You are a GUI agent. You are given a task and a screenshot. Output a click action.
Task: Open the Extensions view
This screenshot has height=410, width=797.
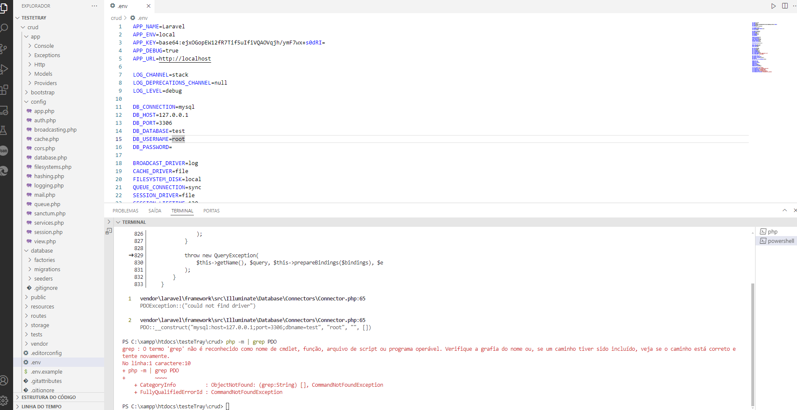[3, 89]
